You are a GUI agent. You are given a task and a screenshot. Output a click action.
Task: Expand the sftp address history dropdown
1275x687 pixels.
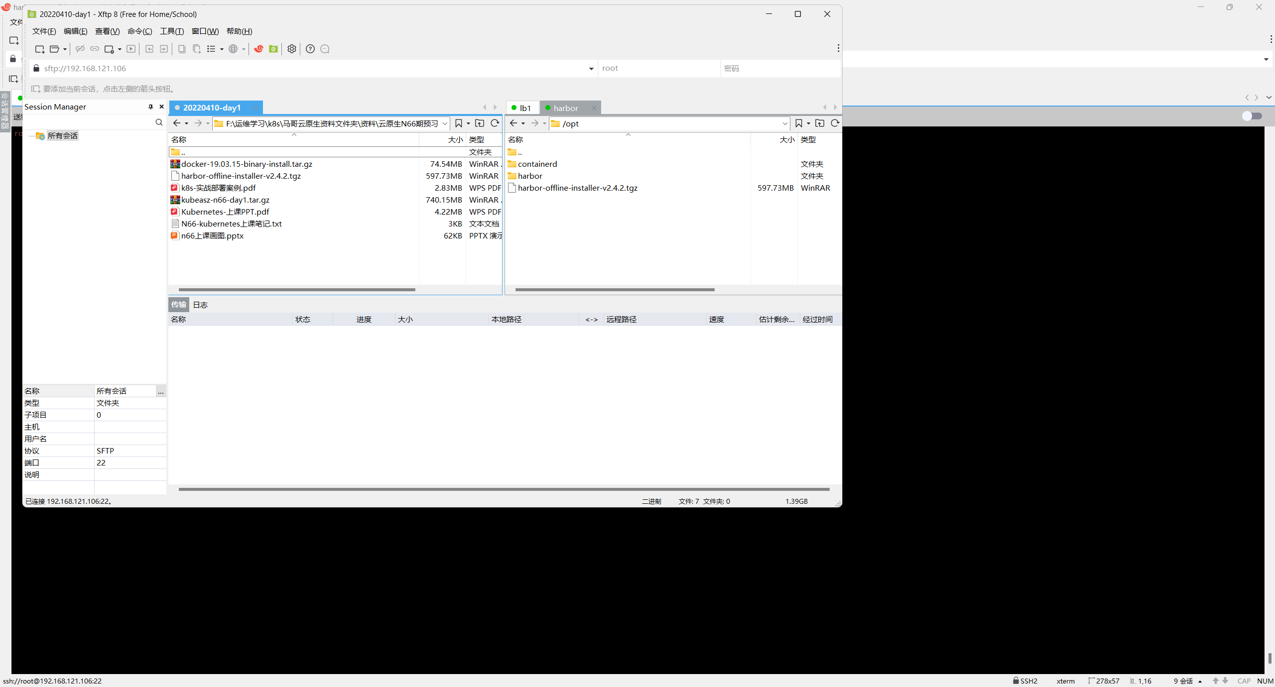coord(591,69)
